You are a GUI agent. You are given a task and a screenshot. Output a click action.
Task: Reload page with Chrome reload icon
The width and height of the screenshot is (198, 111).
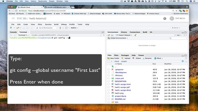[16, 11]
